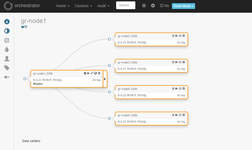The image size is (252, 150).
Task: Click 0s lag on gr-node2 card
Action: coord(181,42)
